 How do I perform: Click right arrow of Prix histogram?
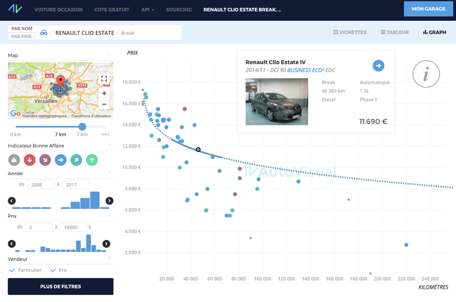[106, 243]
